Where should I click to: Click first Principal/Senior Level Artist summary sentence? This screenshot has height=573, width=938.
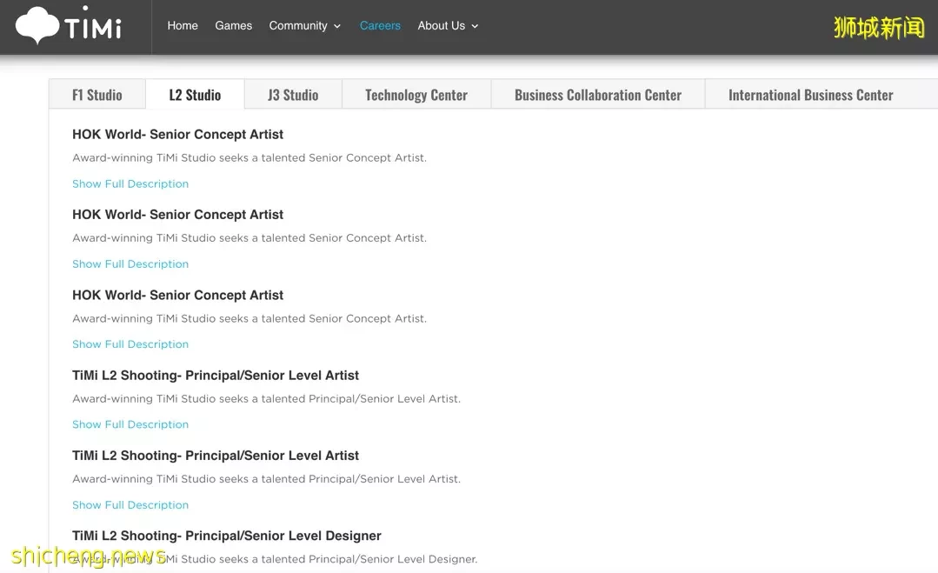tap(266, 399)
